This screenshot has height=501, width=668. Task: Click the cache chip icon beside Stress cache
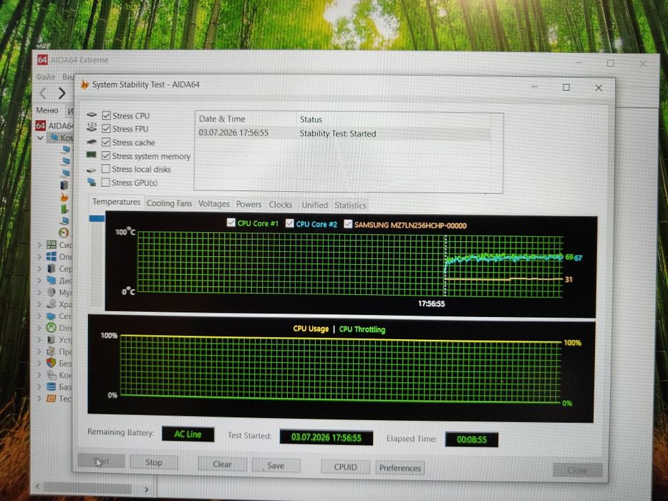(x=92, y=142)
